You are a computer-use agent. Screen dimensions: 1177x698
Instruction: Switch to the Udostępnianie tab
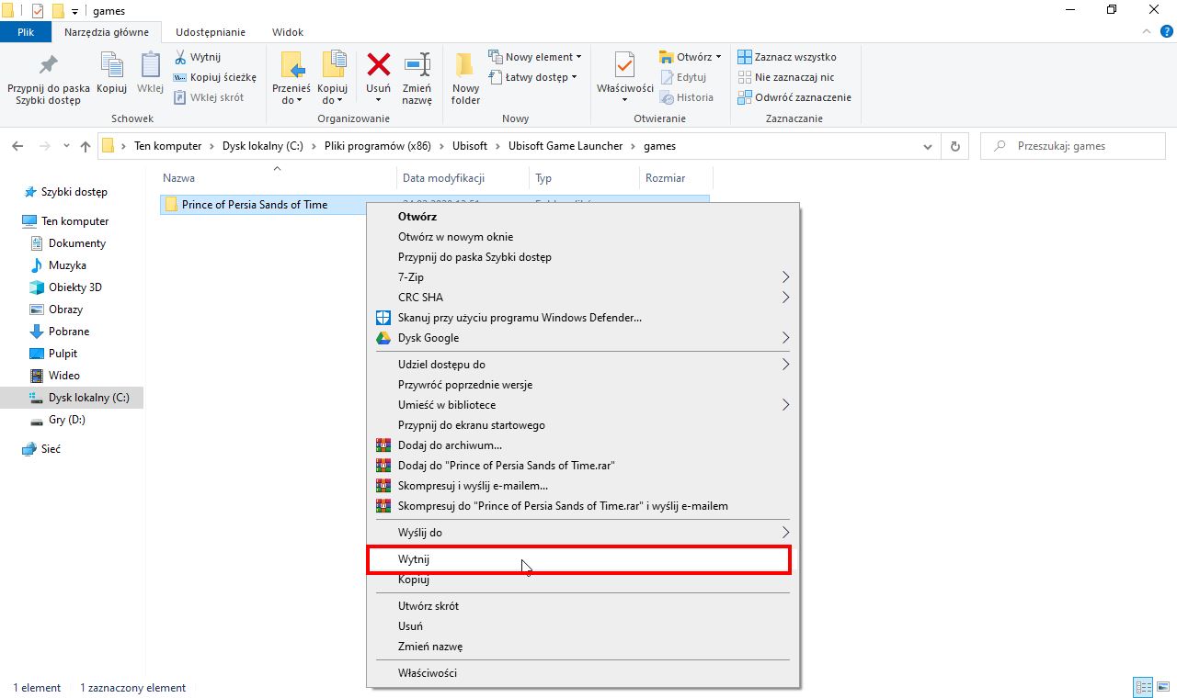click(211, 32)
